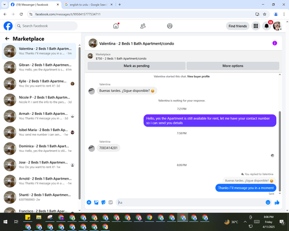Open Kylie conversation in list
This screenshot has height=231, width=289.
point(39,84)
